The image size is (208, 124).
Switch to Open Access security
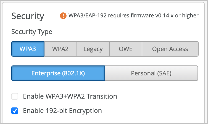tap(170, 49)
